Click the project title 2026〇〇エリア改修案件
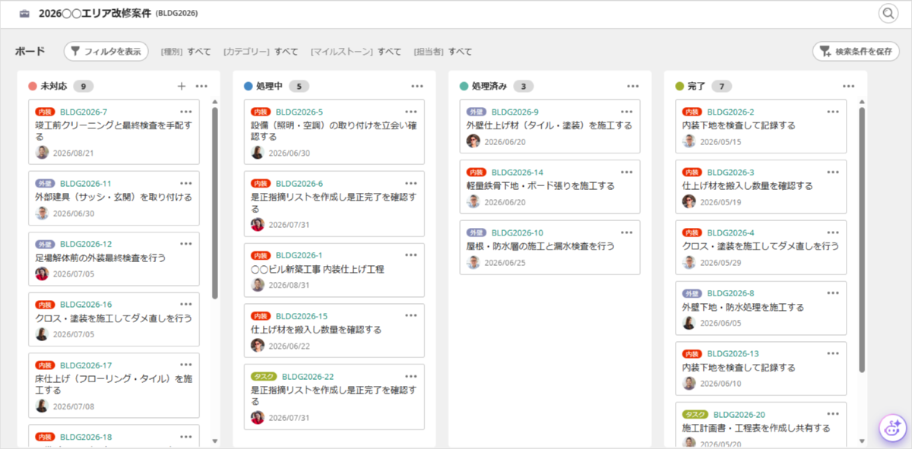Screen dimensions: 912x449 94,14
